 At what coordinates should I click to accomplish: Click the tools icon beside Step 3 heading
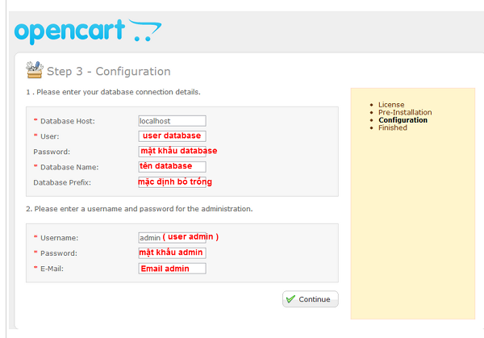click(35, 69)
